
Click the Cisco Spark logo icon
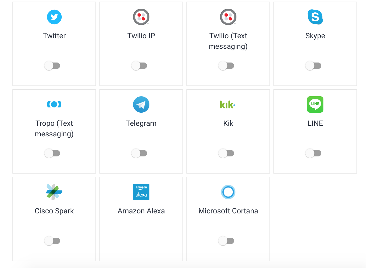click(54, 192)
